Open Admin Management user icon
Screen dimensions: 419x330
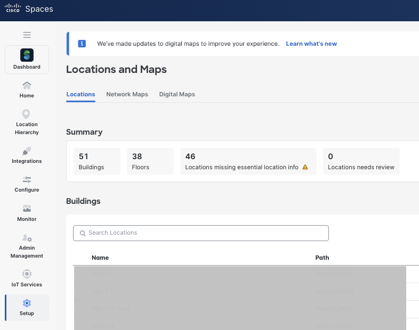coord(27,238)
